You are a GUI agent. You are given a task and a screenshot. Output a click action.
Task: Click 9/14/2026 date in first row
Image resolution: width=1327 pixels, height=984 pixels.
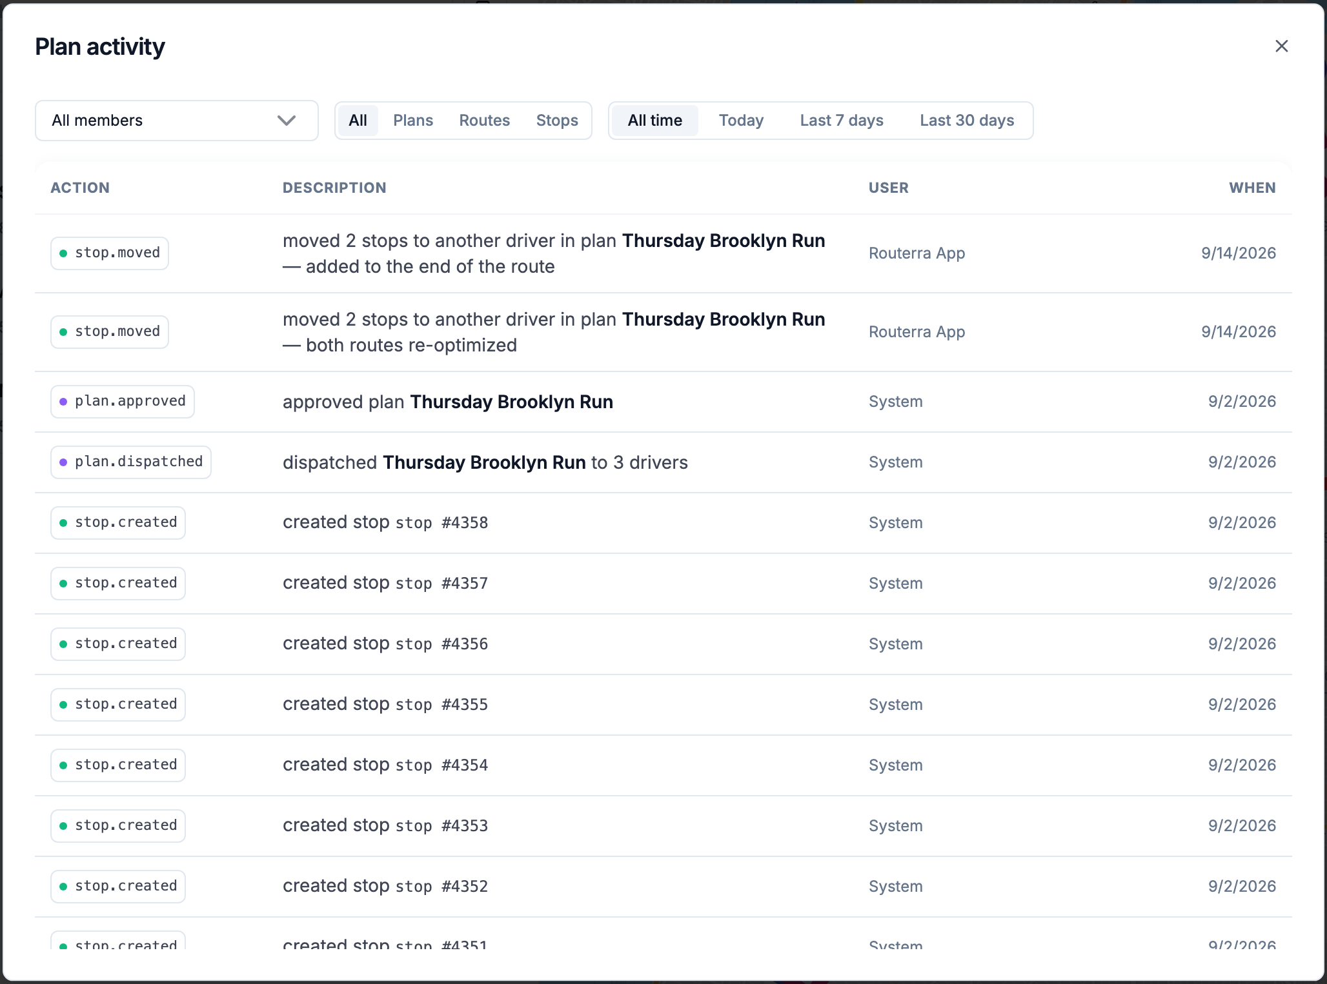(x=1239, y=253)
